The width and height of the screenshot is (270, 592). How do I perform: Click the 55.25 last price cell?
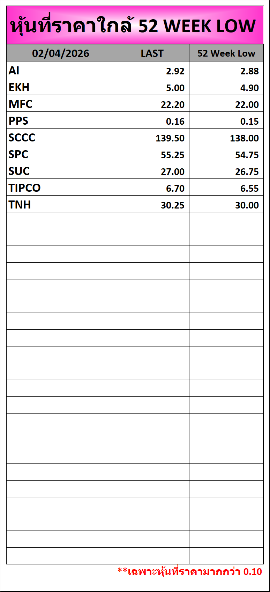coord(172,155)
